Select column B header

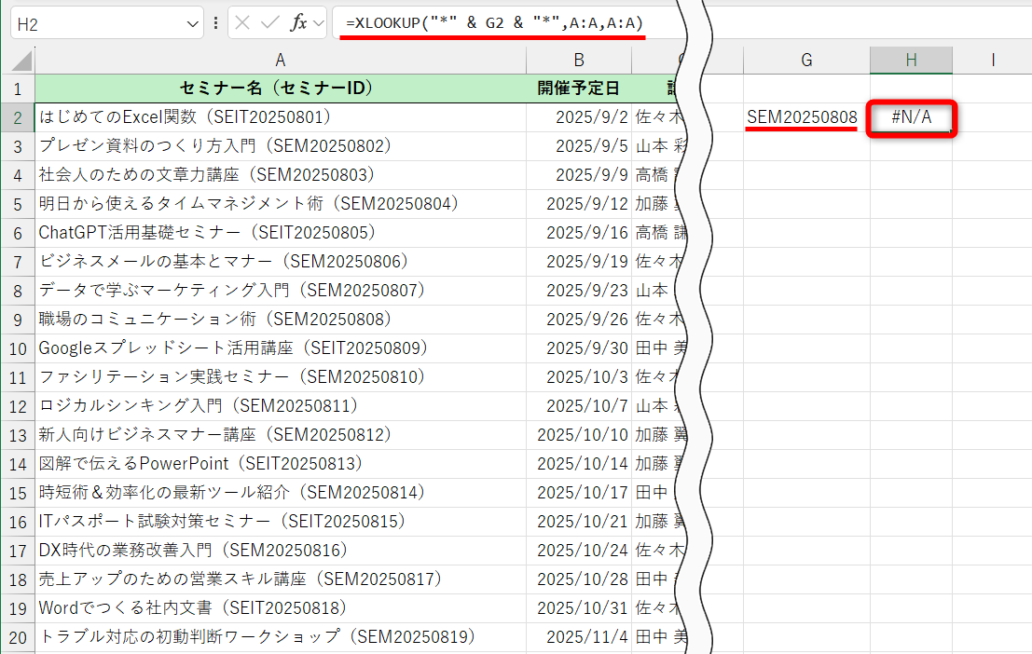[x=579, y=59]
